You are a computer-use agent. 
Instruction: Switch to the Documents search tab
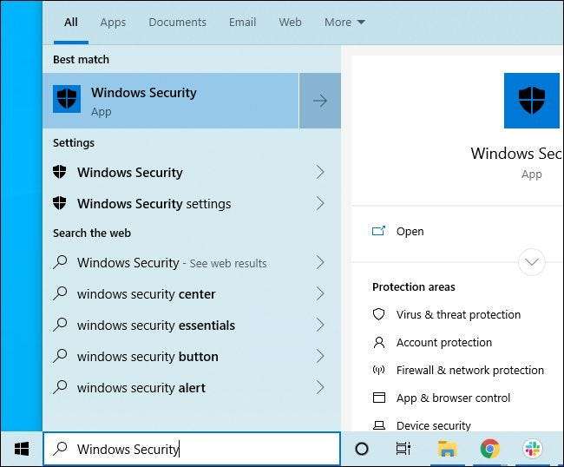tap(177, 22)
